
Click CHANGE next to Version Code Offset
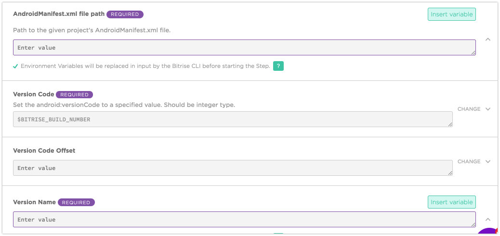[469, 162]
